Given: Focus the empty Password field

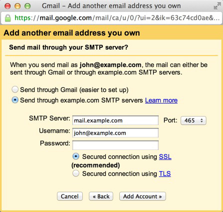Looking at the screenshot, I should click(115, 145).
